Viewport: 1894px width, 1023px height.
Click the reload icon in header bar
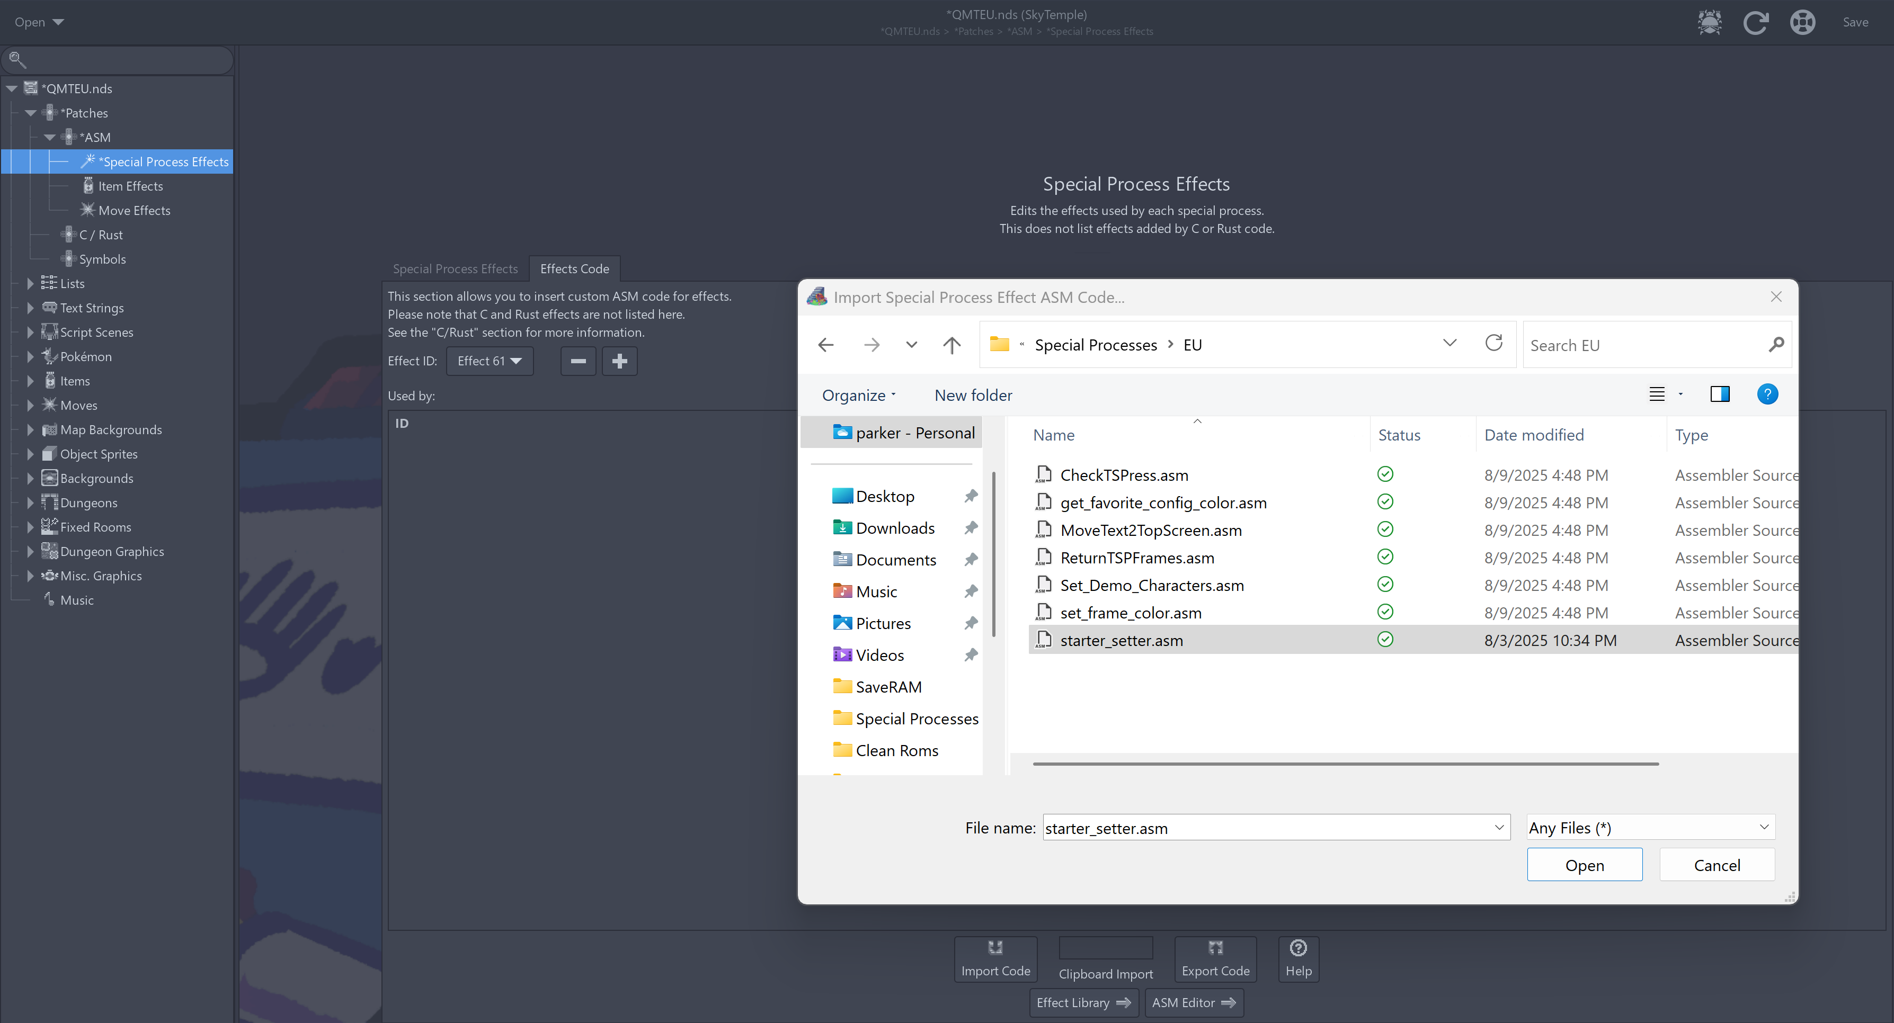(x=1756, y=22)
